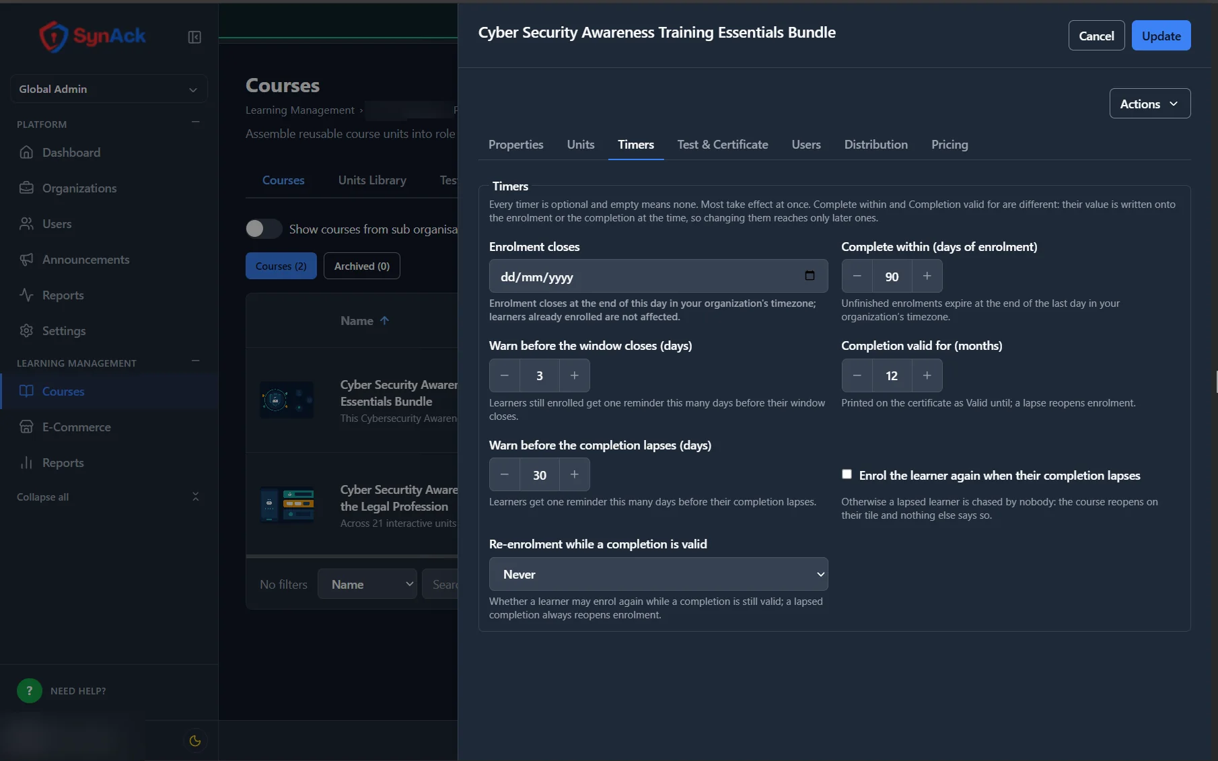This screenshot has height=761, width=1218.
Task: Open Reports under Learning Management
Action: (109, 463)
